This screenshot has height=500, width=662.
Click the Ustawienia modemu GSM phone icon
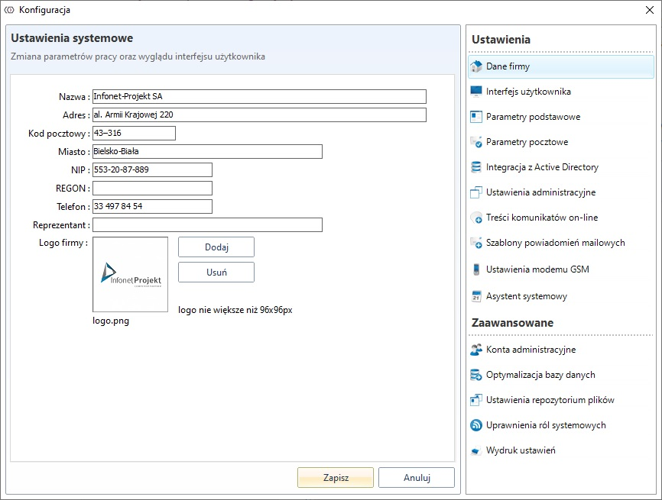(x=475, y=269)
